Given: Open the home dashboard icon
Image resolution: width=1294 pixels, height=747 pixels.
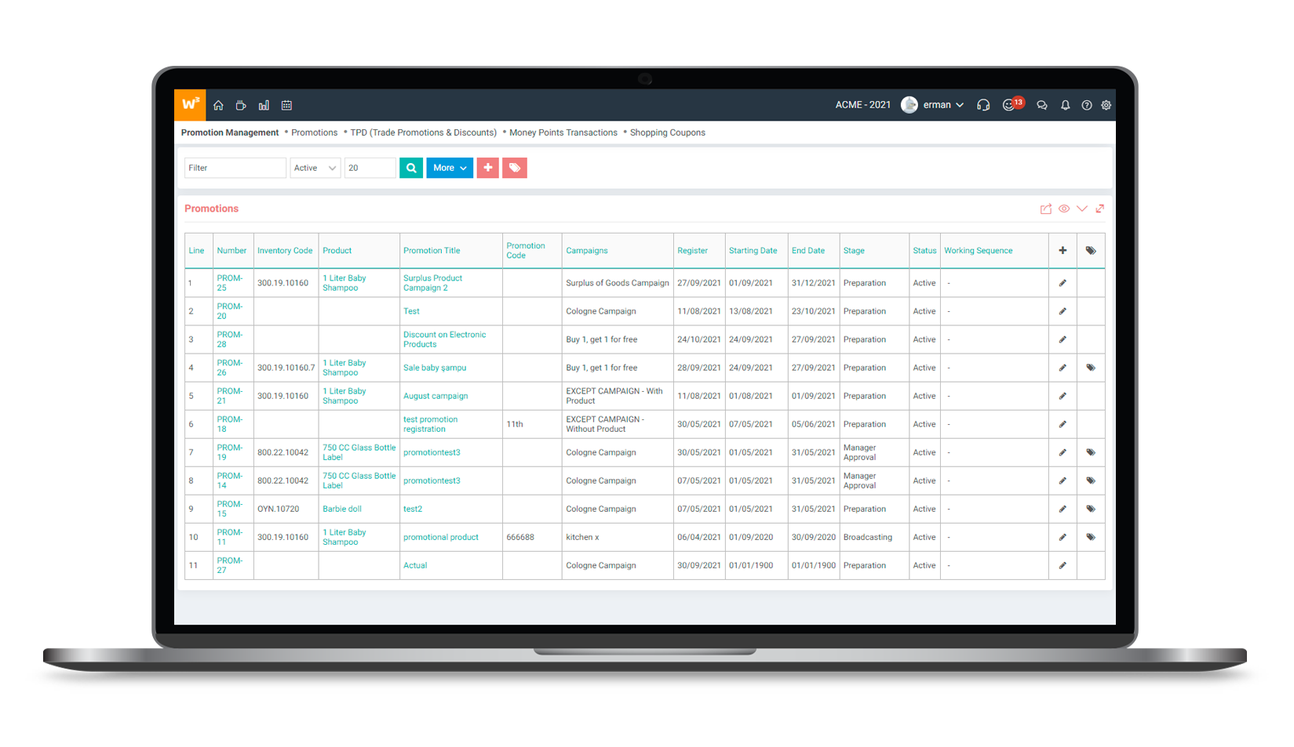Looking at the screenshot, I should click(x=218, y=105).
